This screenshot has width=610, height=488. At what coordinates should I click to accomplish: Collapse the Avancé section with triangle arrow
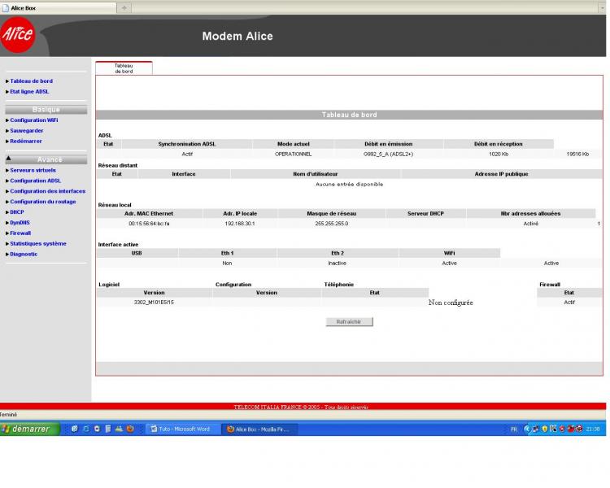[9, 159]
